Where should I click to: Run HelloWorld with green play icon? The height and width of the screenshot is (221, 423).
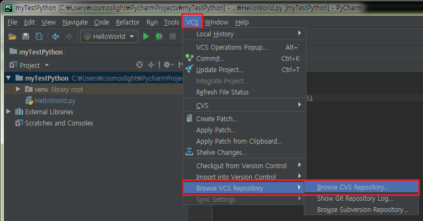pos(146,36)
